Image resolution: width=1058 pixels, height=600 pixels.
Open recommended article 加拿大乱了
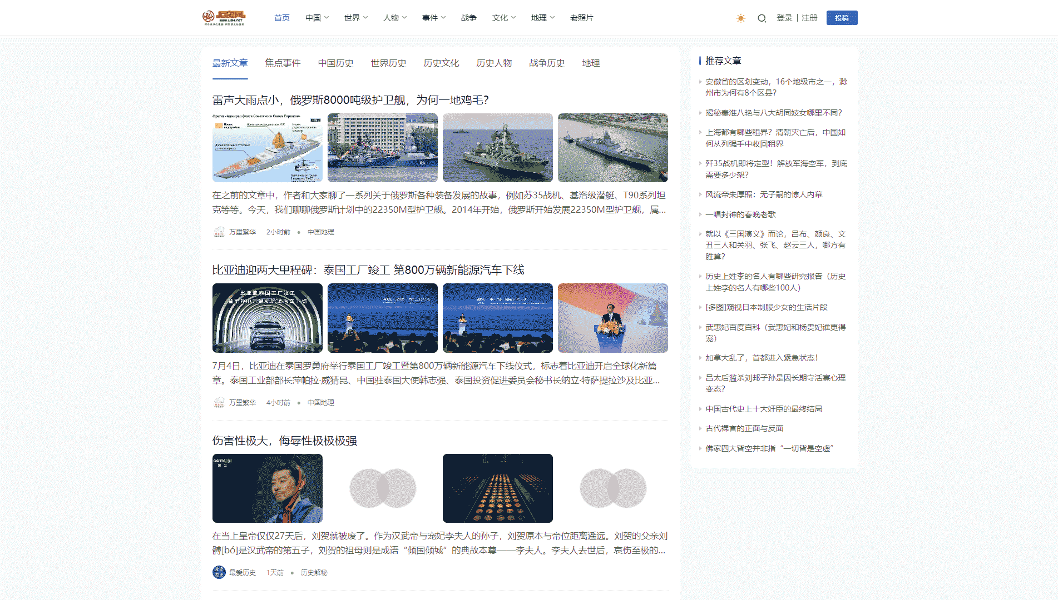[x=762, y=358]
